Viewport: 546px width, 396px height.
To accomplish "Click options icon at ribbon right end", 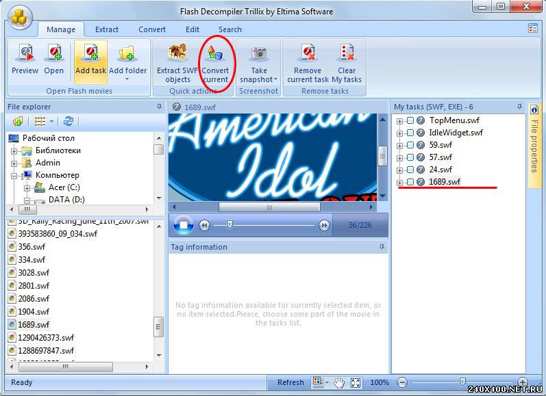I will pos(533,29).
